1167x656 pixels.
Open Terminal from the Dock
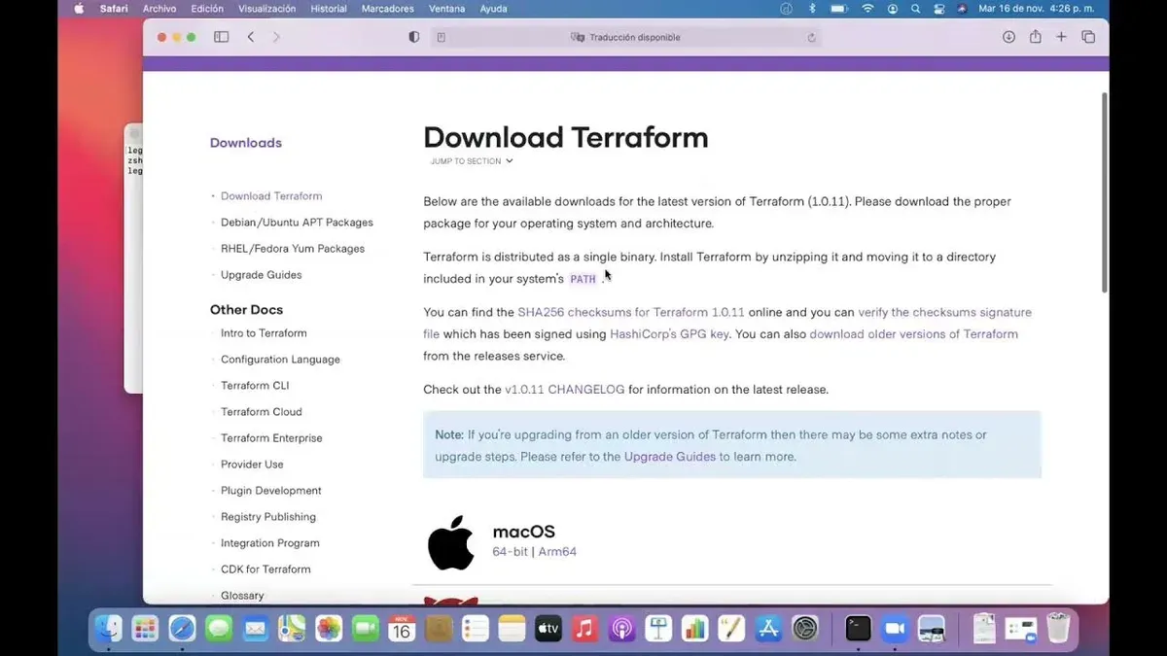click(x=858, y=629)
